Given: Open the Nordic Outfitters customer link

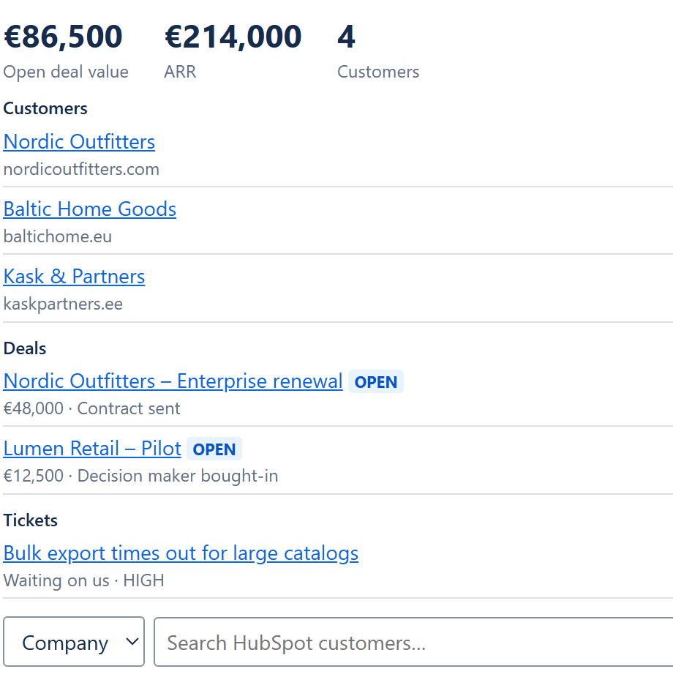Looking at the screenshot, I should click(x=79, y=142).
